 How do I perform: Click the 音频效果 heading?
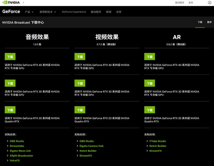[37, 37]
